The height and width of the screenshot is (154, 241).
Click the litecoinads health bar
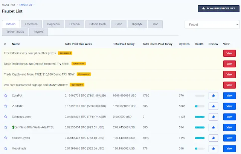click(x=200, y=148)
